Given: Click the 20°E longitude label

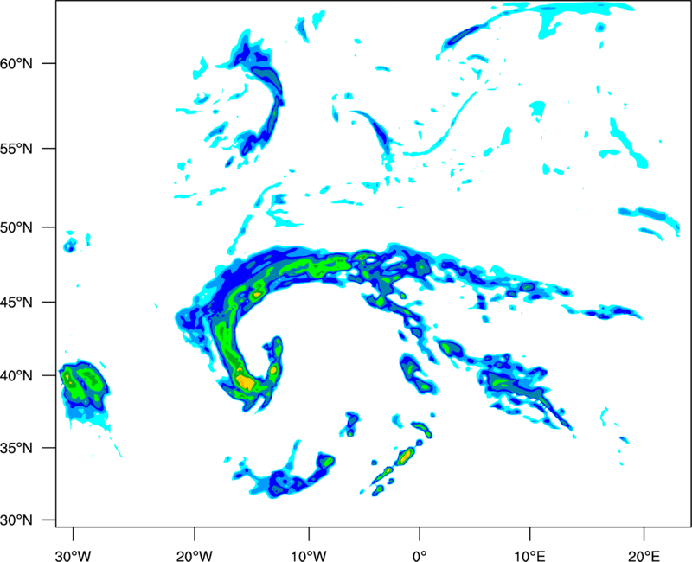Looking at the screenshot, I should click(x=644, y=556).
